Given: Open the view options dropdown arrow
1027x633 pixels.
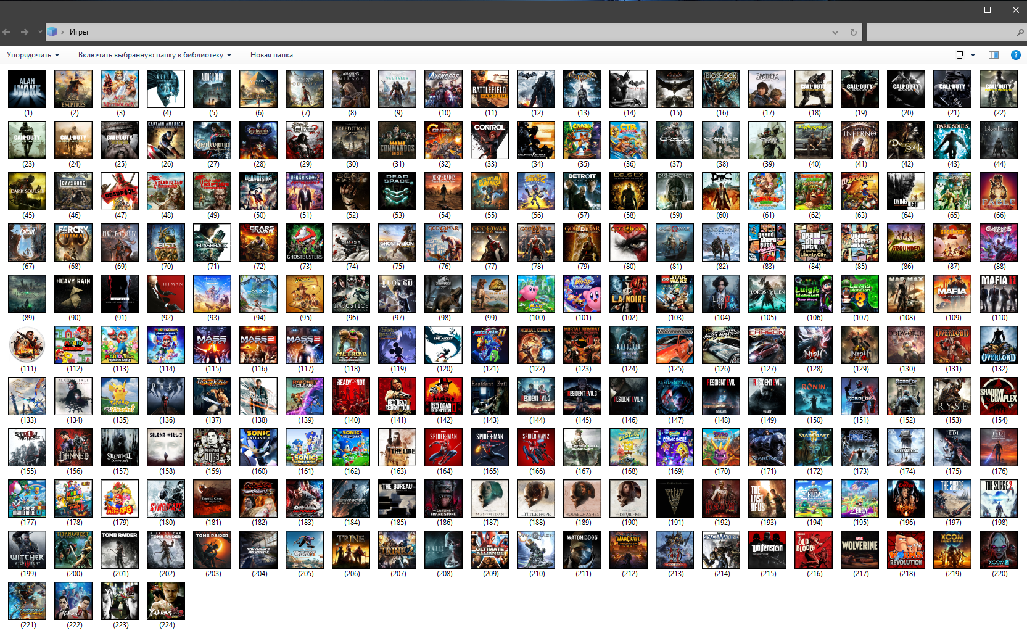Looking at the screenshot, I should [973, 55].
